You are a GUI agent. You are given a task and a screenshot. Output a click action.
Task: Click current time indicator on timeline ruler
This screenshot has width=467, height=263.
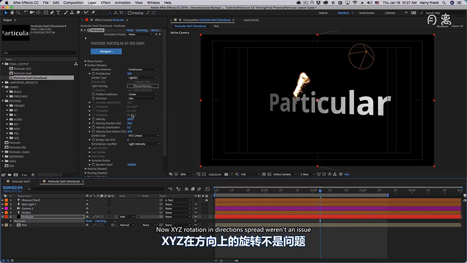pyautogui.click(x=320, y=191)
